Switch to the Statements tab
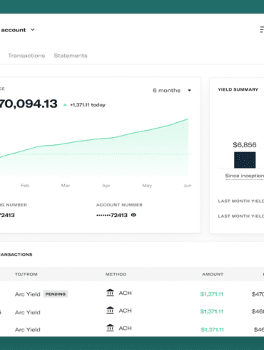This screenshot has width=264, height=350. pos(71,56)
